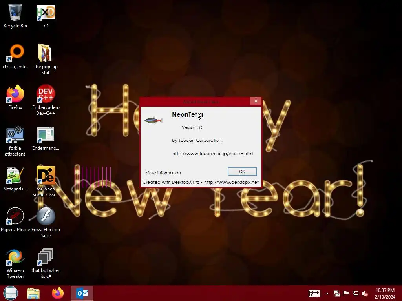Launch Firefox from the taskbar

[58, 293]
